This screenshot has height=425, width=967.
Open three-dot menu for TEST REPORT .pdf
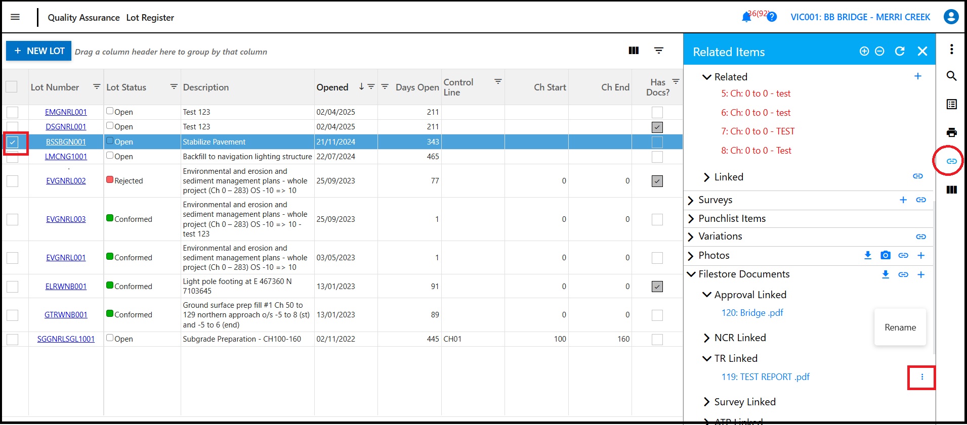pos(922,377)
